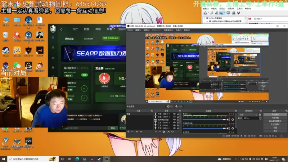The width and height of the screenshot is (288, 162).
Task: Open dropdown arrow beside TeamSpeak mute icon
Action: tap(224, 13)
